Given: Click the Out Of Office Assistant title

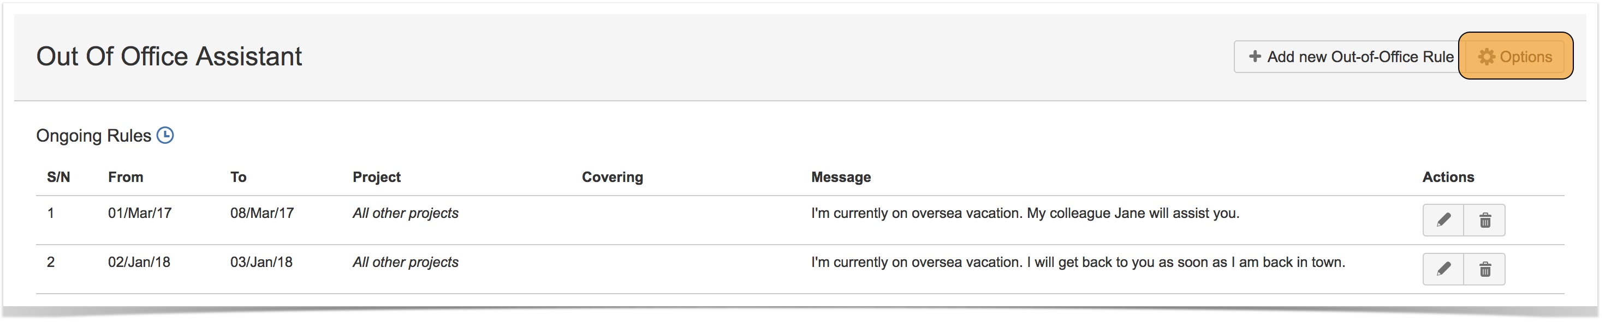Looking at the screenshot, I should click(x=169, y=57).
